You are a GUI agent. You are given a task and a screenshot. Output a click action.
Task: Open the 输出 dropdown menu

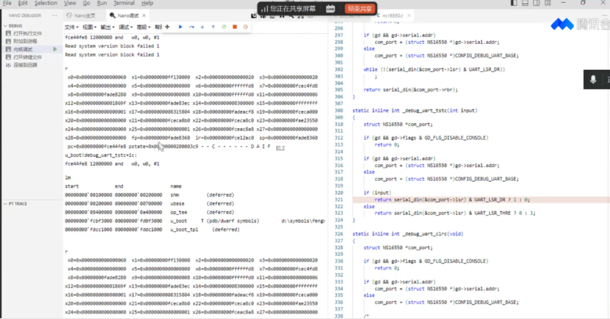[x=107, y=27]
